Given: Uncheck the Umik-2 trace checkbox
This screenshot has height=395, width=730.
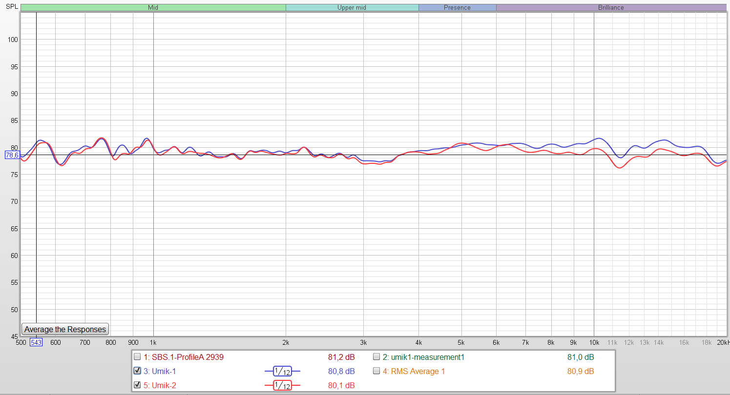Looking at the screenshot, I should point(137,385).
